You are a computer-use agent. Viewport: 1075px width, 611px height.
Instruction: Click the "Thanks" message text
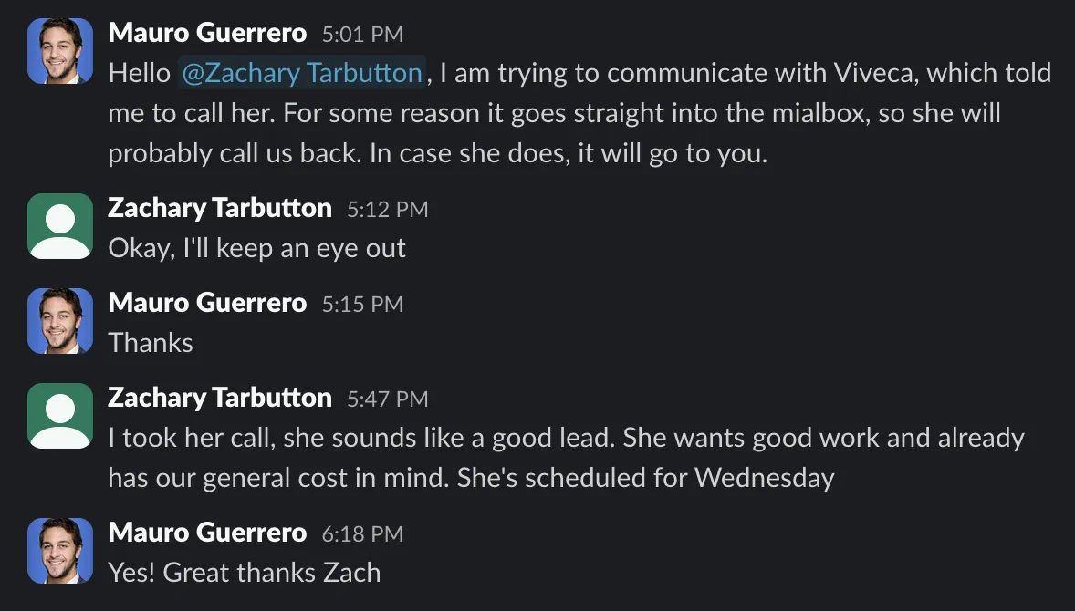[151, 343]
